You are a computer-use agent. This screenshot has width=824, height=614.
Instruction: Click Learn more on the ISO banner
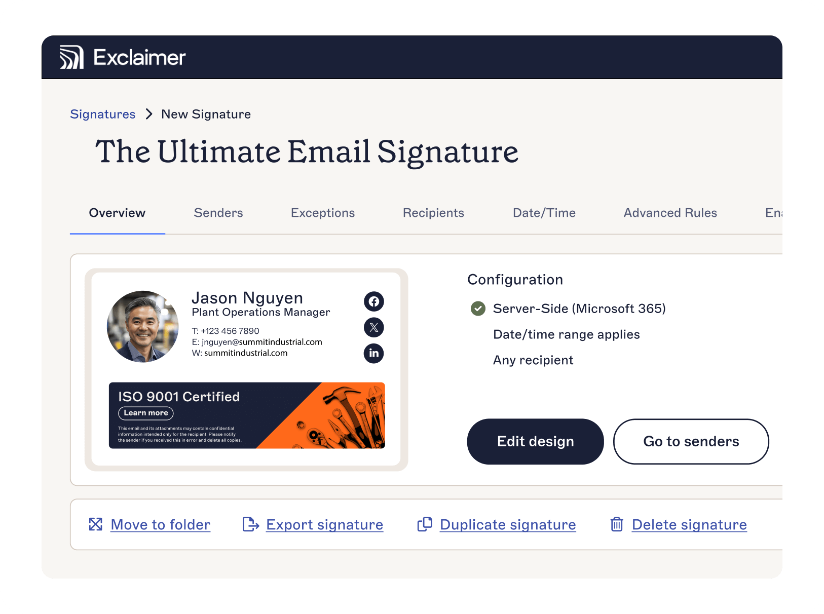coord(145,413)
